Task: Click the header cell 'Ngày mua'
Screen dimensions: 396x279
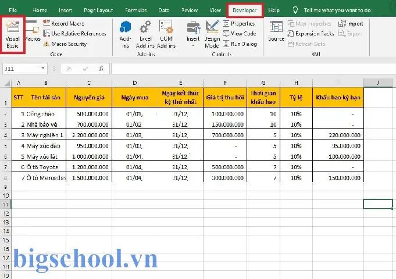Action: [135, 98]
